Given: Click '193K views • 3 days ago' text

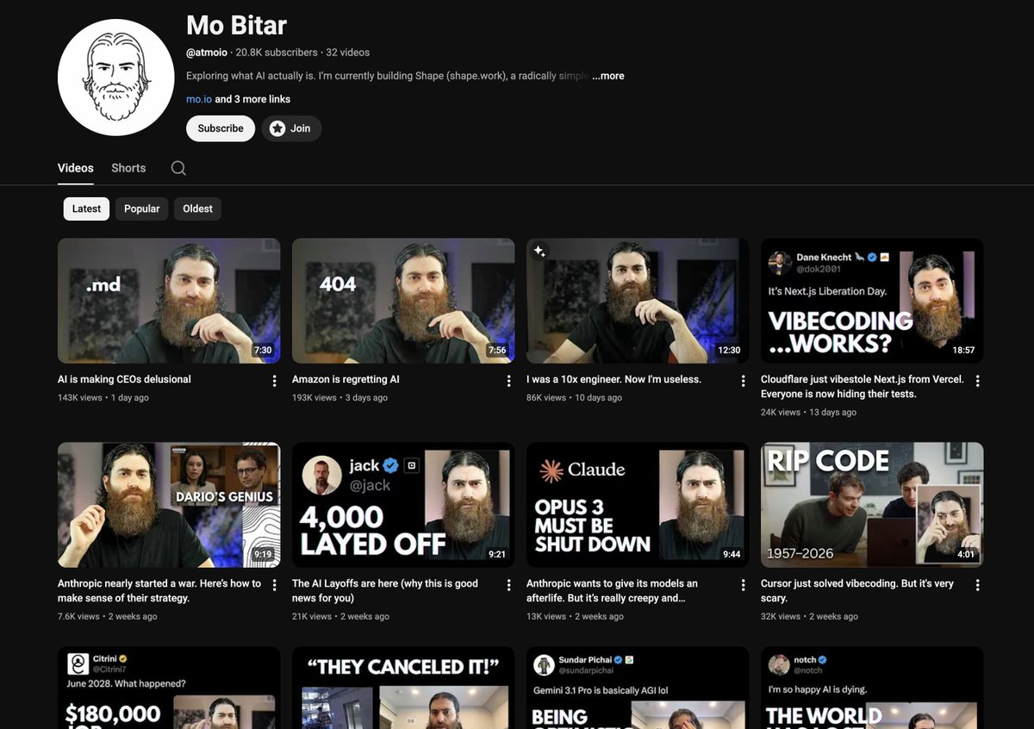Looking at the screenshot, I should click(339, 398).
